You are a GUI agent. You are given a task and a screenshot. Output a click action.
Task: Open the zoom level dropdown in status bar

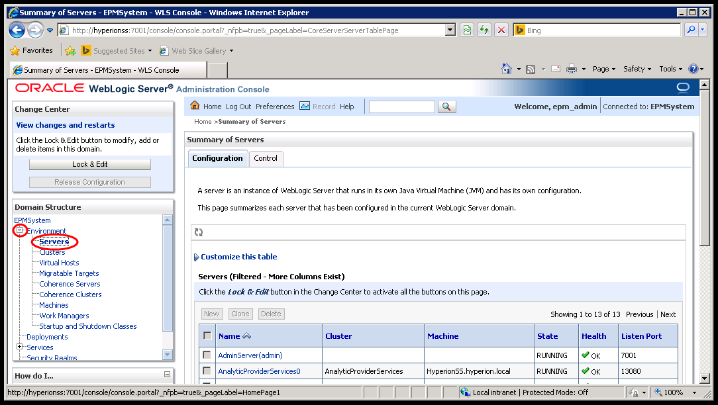point(694,392)
